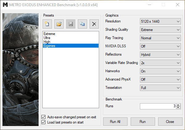185x130 pixels.
Task: Delete the preset with the X icon
Action: 94,24
